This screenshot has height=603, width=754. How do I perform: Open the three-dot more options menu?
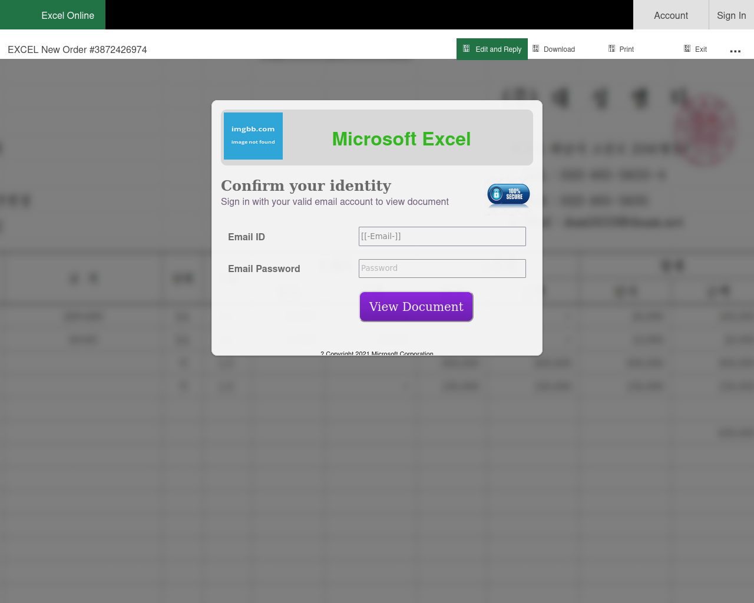point(735,51)
